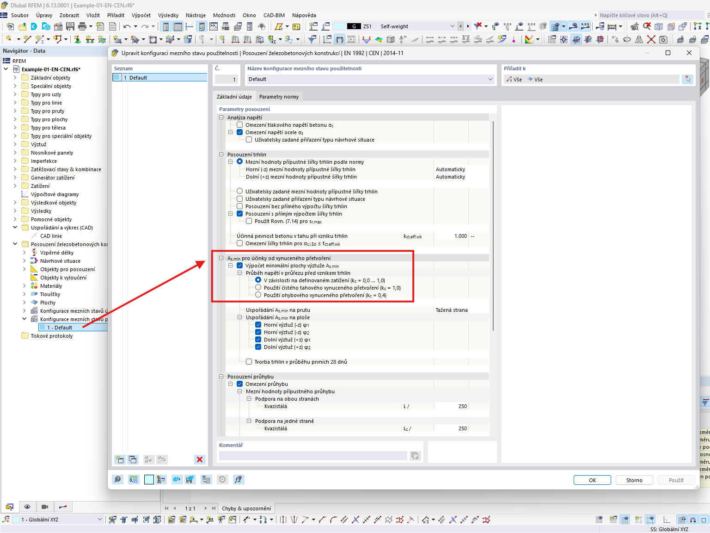710x533 pixels.
Task: Collapse 'Uspořádání a výkres (CAD)' node
Action: (15, 228)
